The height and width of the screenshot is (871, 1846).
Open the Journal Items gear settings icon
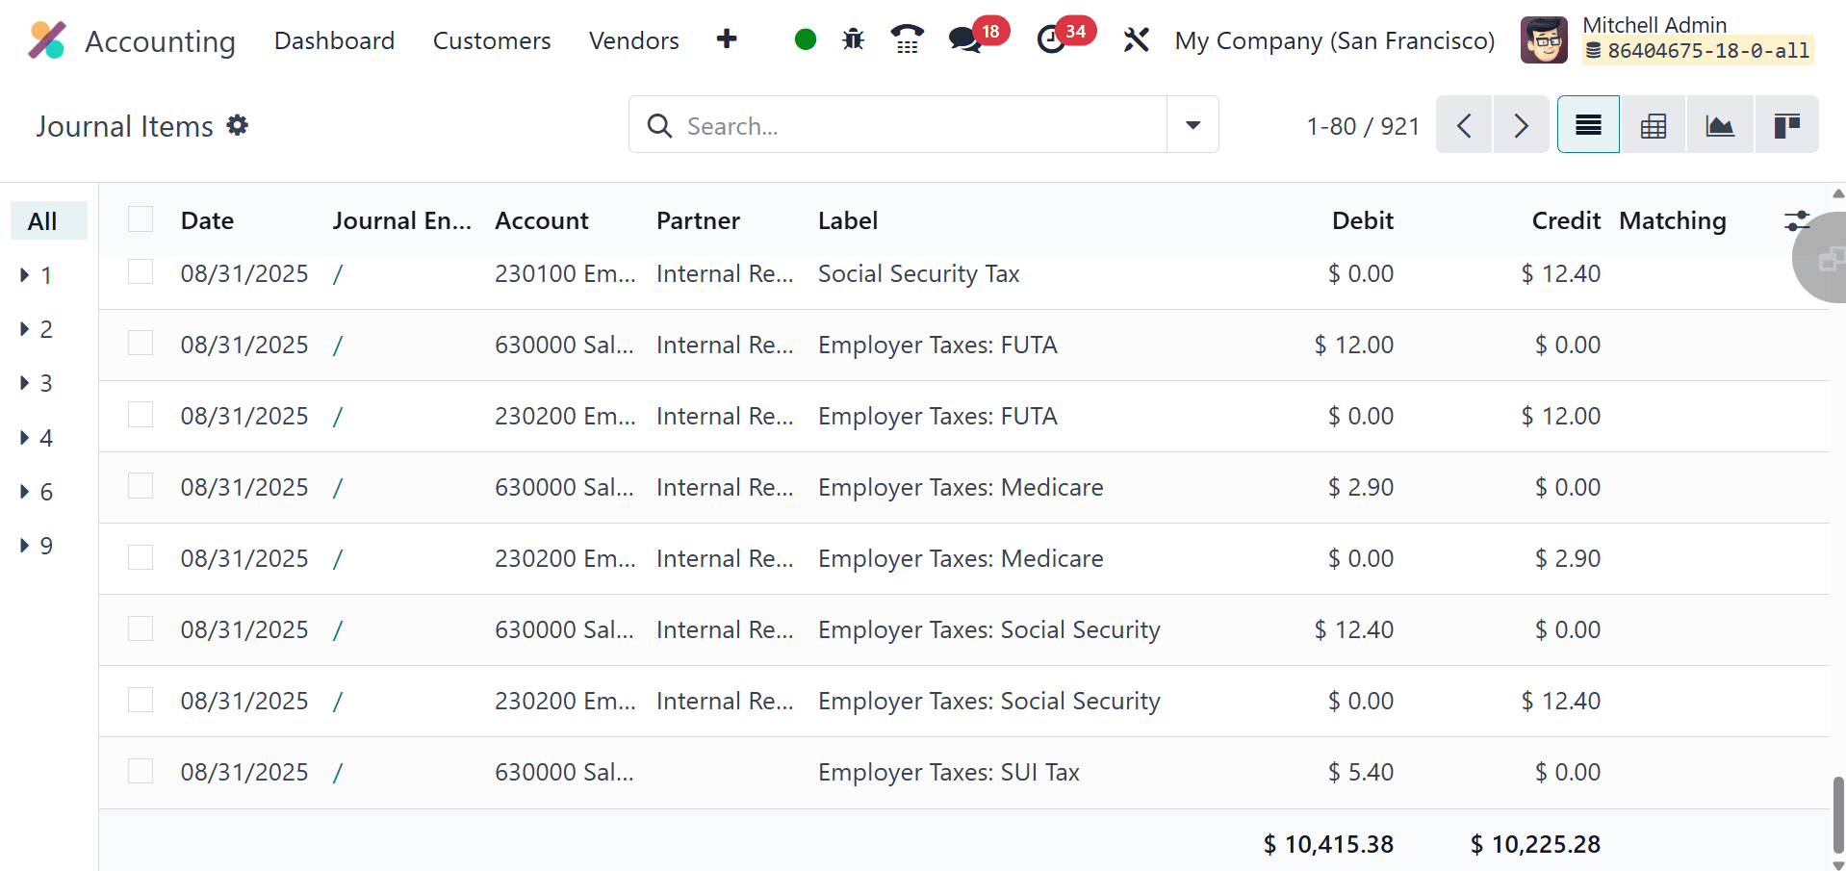(x=238, y=125)
